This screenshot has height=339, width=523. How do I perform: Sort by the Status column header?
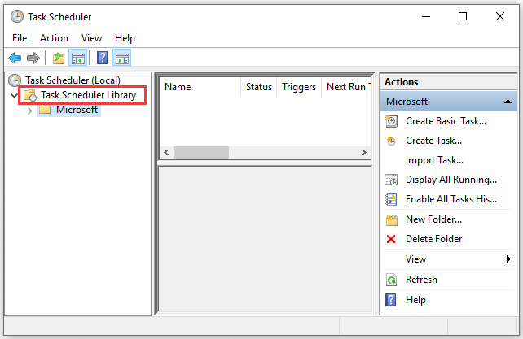pyautogui.click(x=259, y=87)
